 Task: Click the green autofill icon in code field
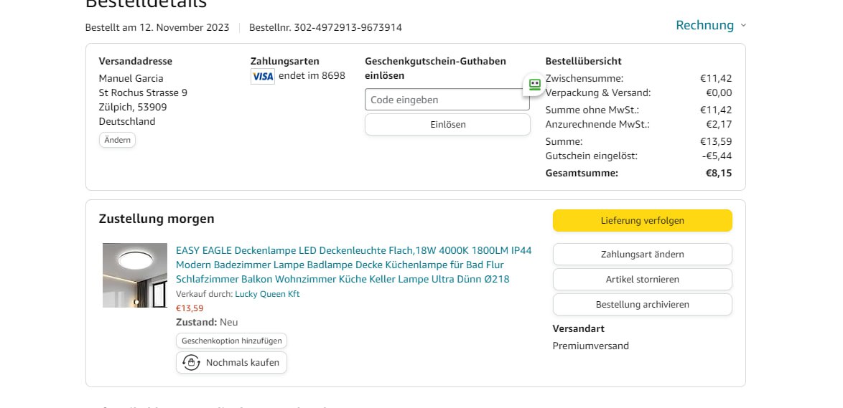pyautogui.click(x=534, y=84)
